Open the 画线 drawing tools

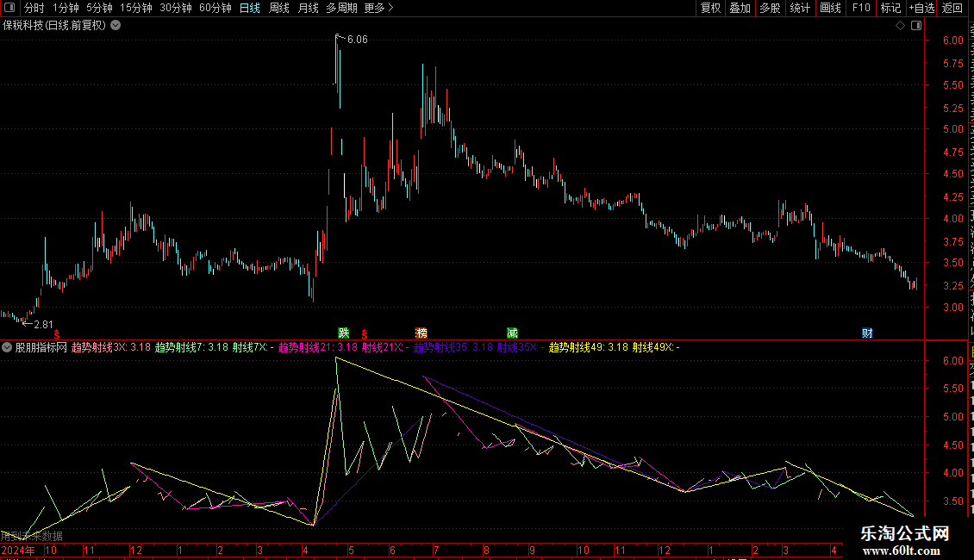click(831, 8)
